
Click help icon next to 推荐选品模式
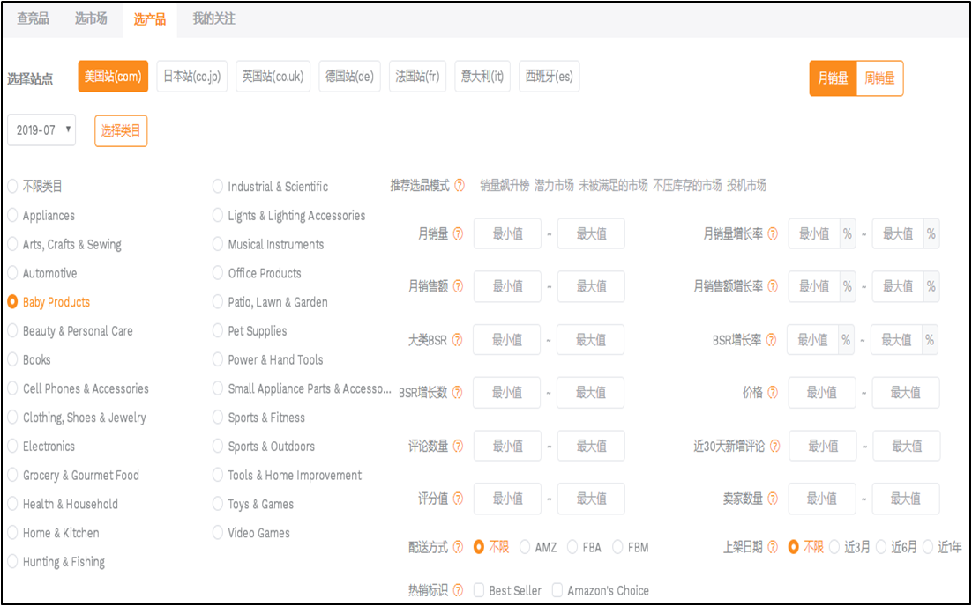pos(459,186)
